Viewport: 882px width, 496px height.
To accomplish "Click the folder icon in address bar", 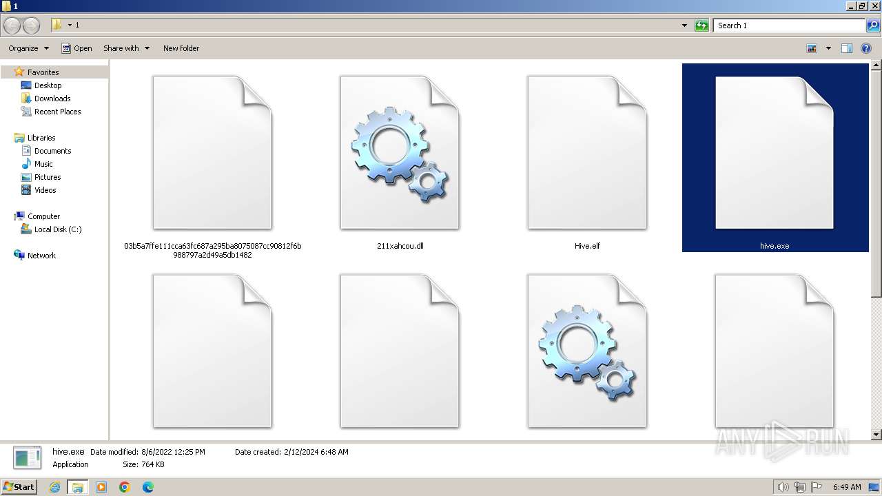I will (57, 25).
